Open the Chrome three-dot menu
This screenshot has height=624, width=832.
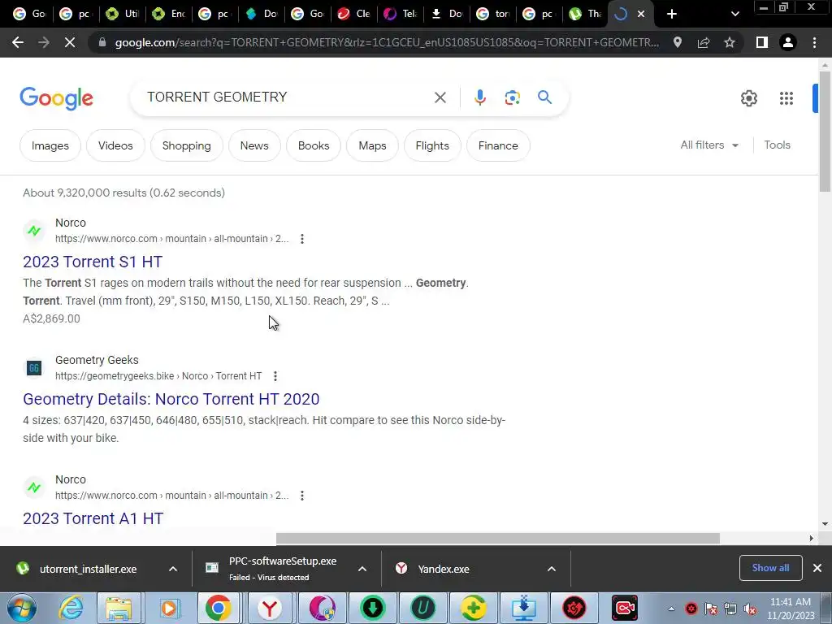814,42
